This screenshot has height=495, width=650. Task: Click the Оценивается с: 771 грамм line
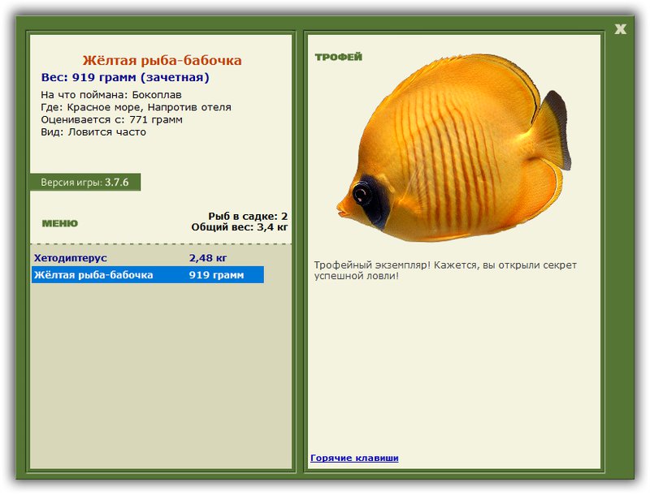pos(111,119)
